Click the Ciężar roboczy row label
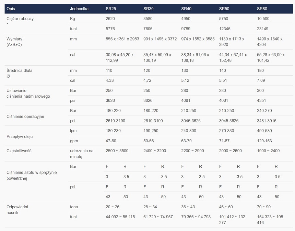This screenshot has width=295, height=231. (20, 19)
